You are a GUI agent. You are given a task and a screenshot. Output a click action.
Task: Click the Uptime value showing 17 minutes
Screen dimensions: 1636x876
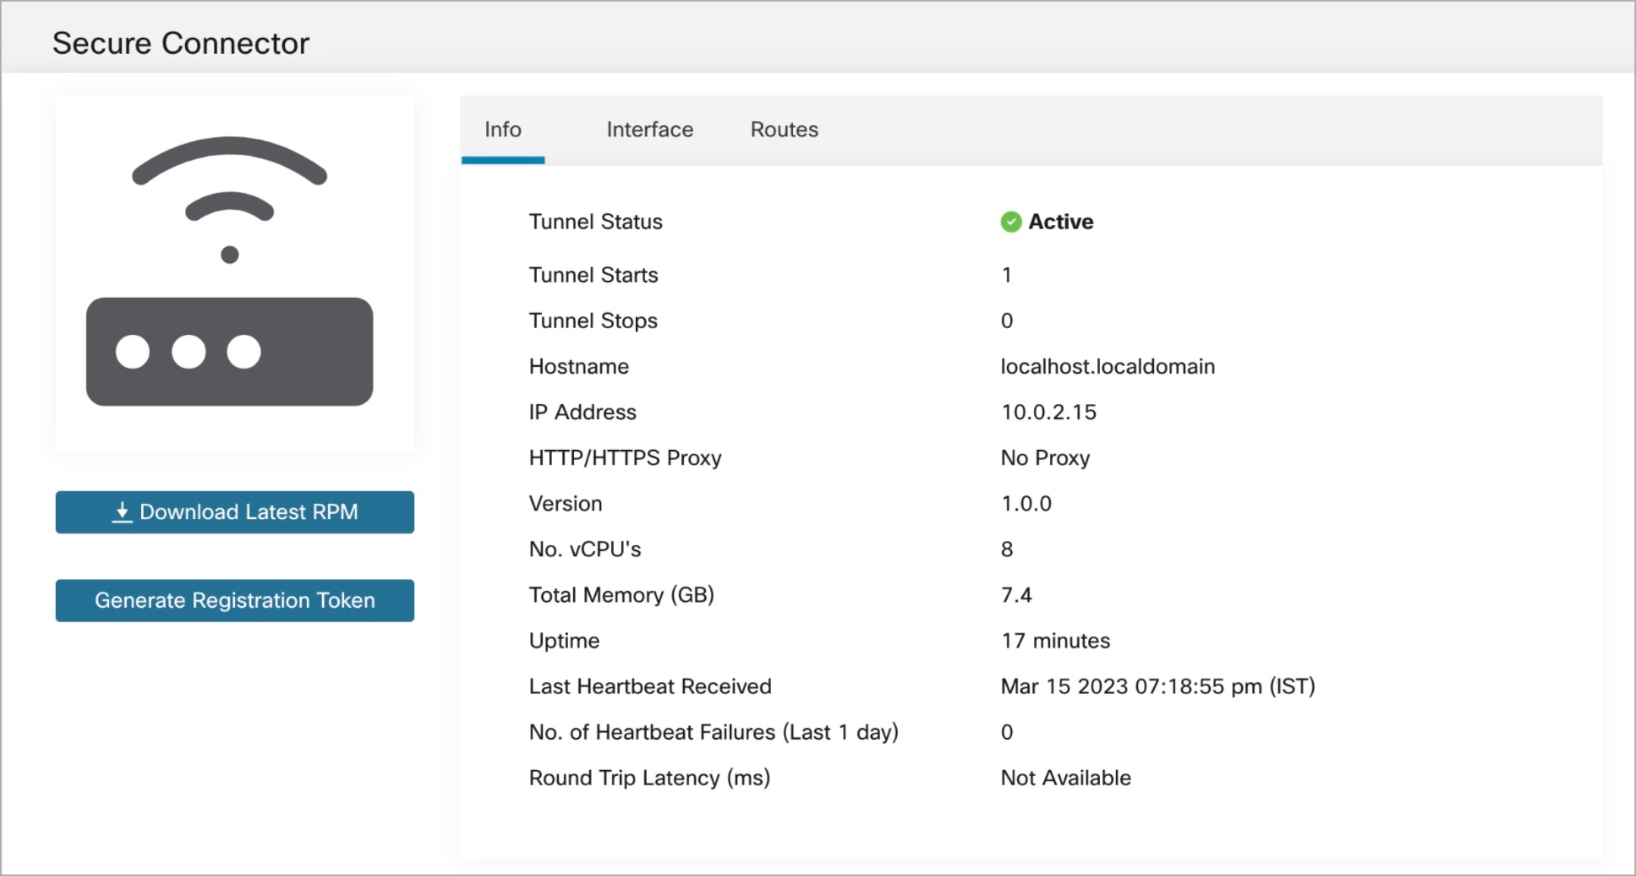pyautogui.click(x=1056, y=640)
